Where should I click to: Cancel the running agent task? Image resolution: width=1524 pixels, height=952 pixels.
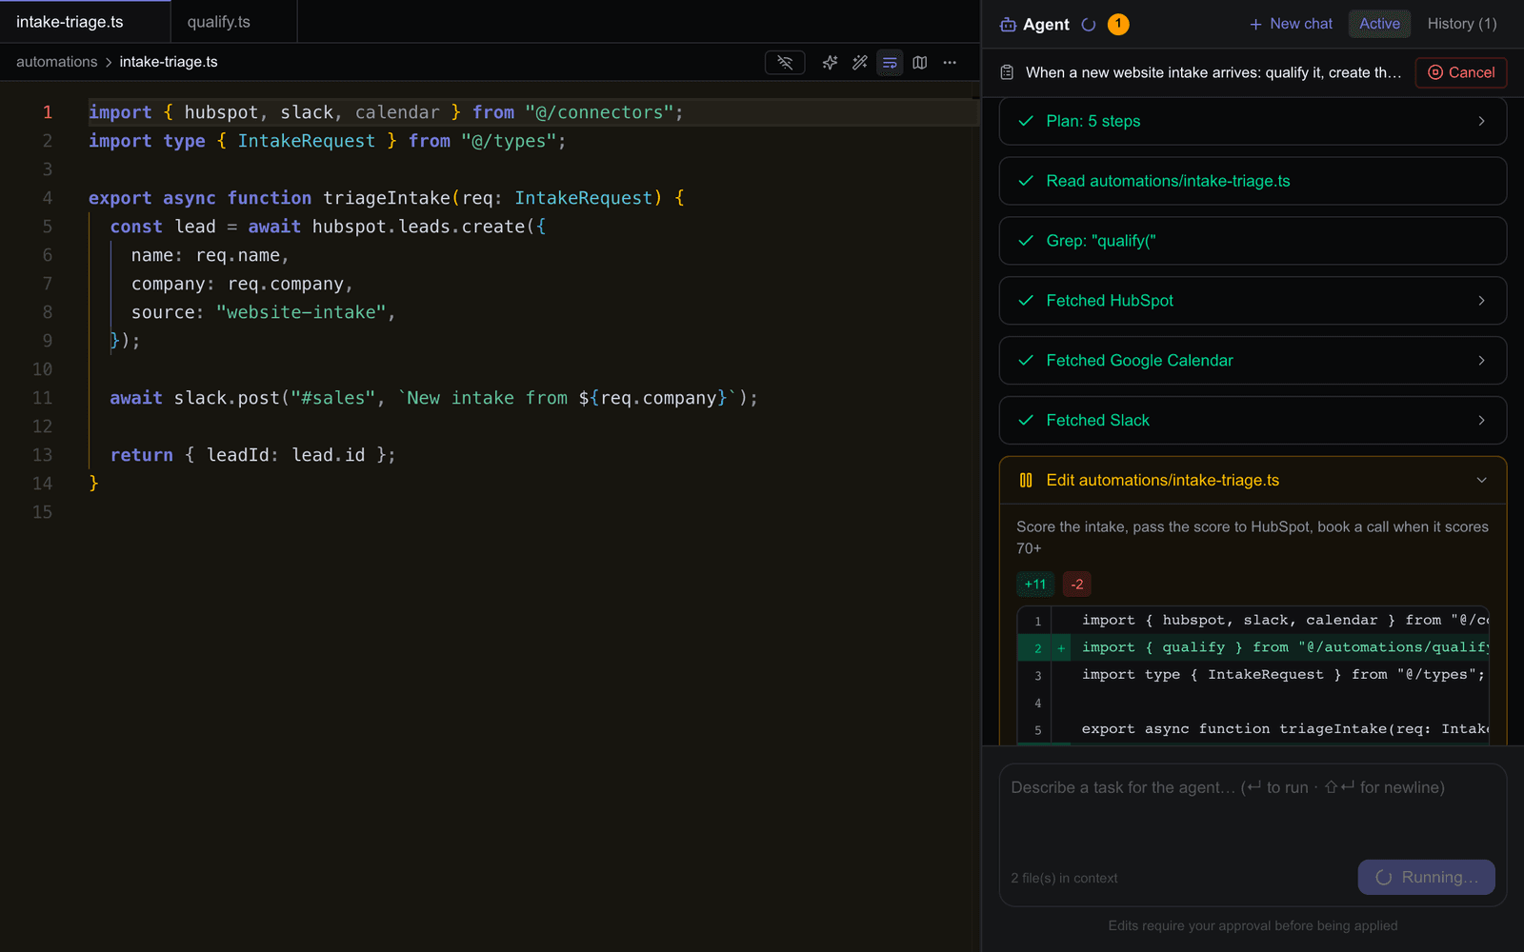pyautogui.click(x=1461, y=72)
